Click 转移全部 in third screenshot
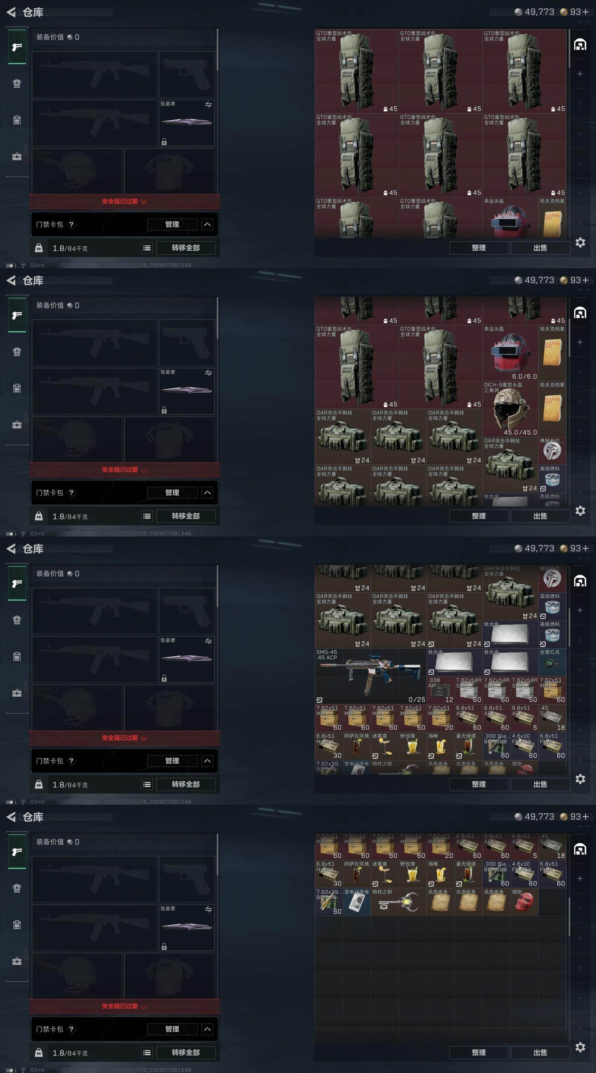 (186, 784)
